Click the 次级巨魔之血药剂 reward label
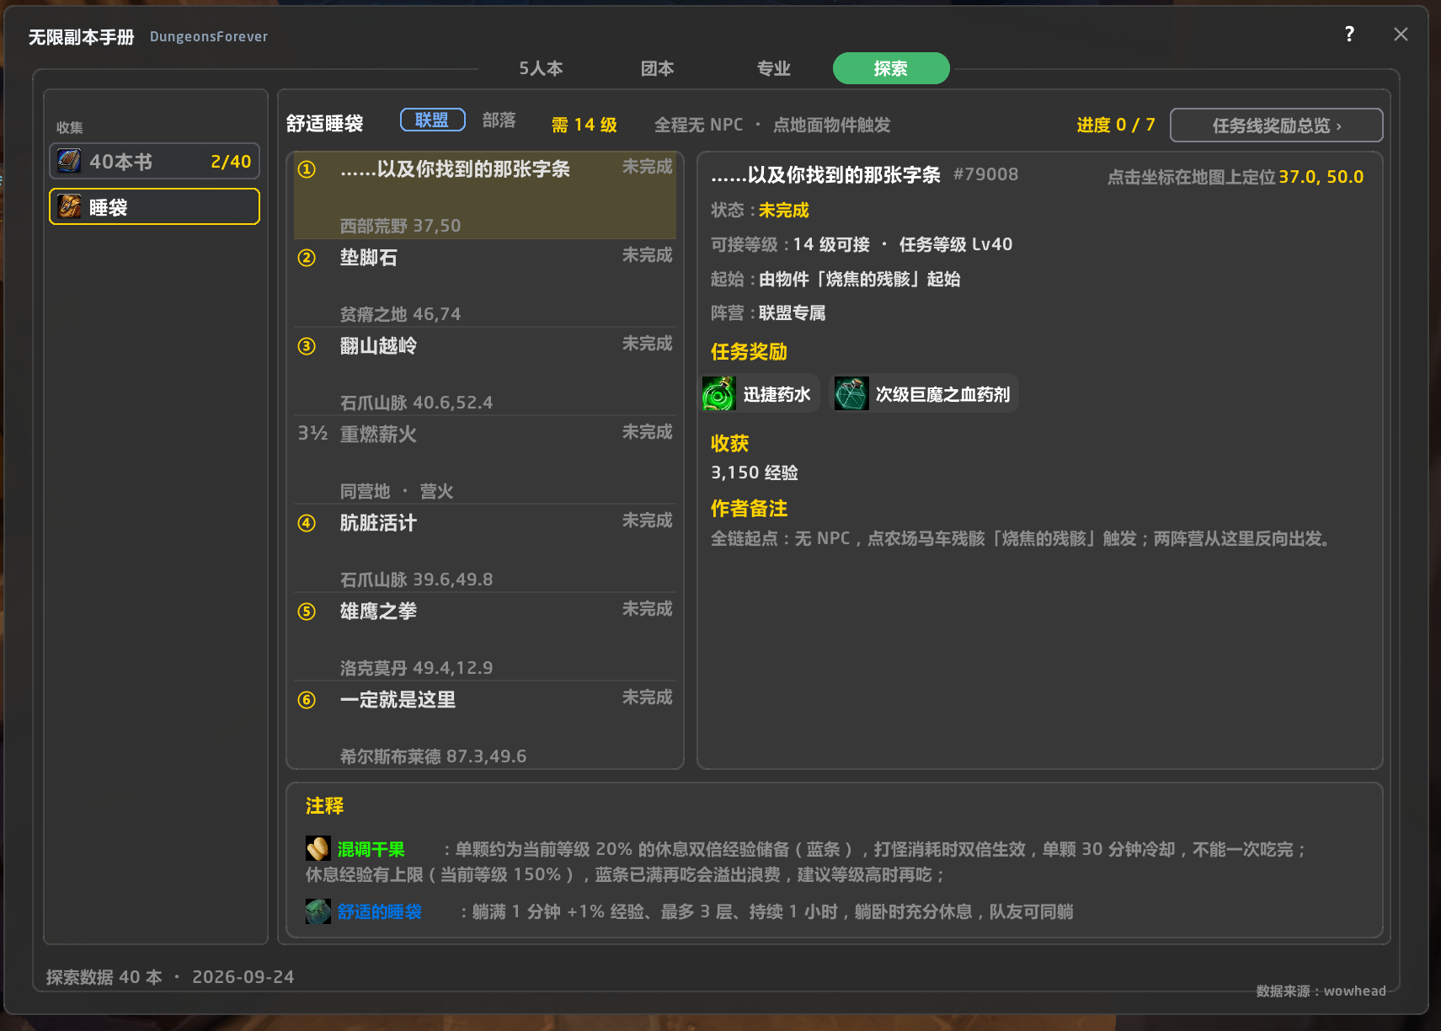This screenshot has height=1031, width=1441. pyautogui.click(x=942, y=394)
